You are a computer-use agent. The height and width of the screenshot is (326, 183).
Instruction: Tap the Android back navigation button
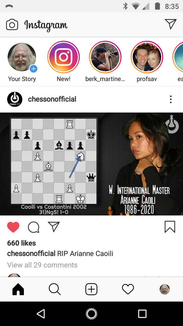click(x=41, y=314)
